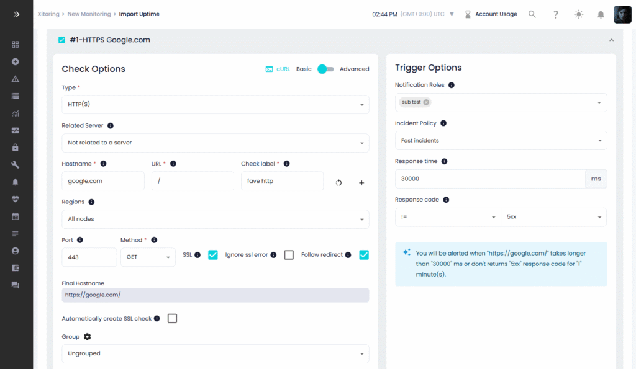Open Group settings gear icon

coord(87,336)
